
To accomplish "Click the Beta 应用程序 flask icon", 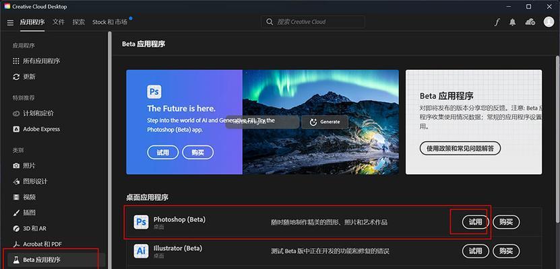I will coord(16,260).
